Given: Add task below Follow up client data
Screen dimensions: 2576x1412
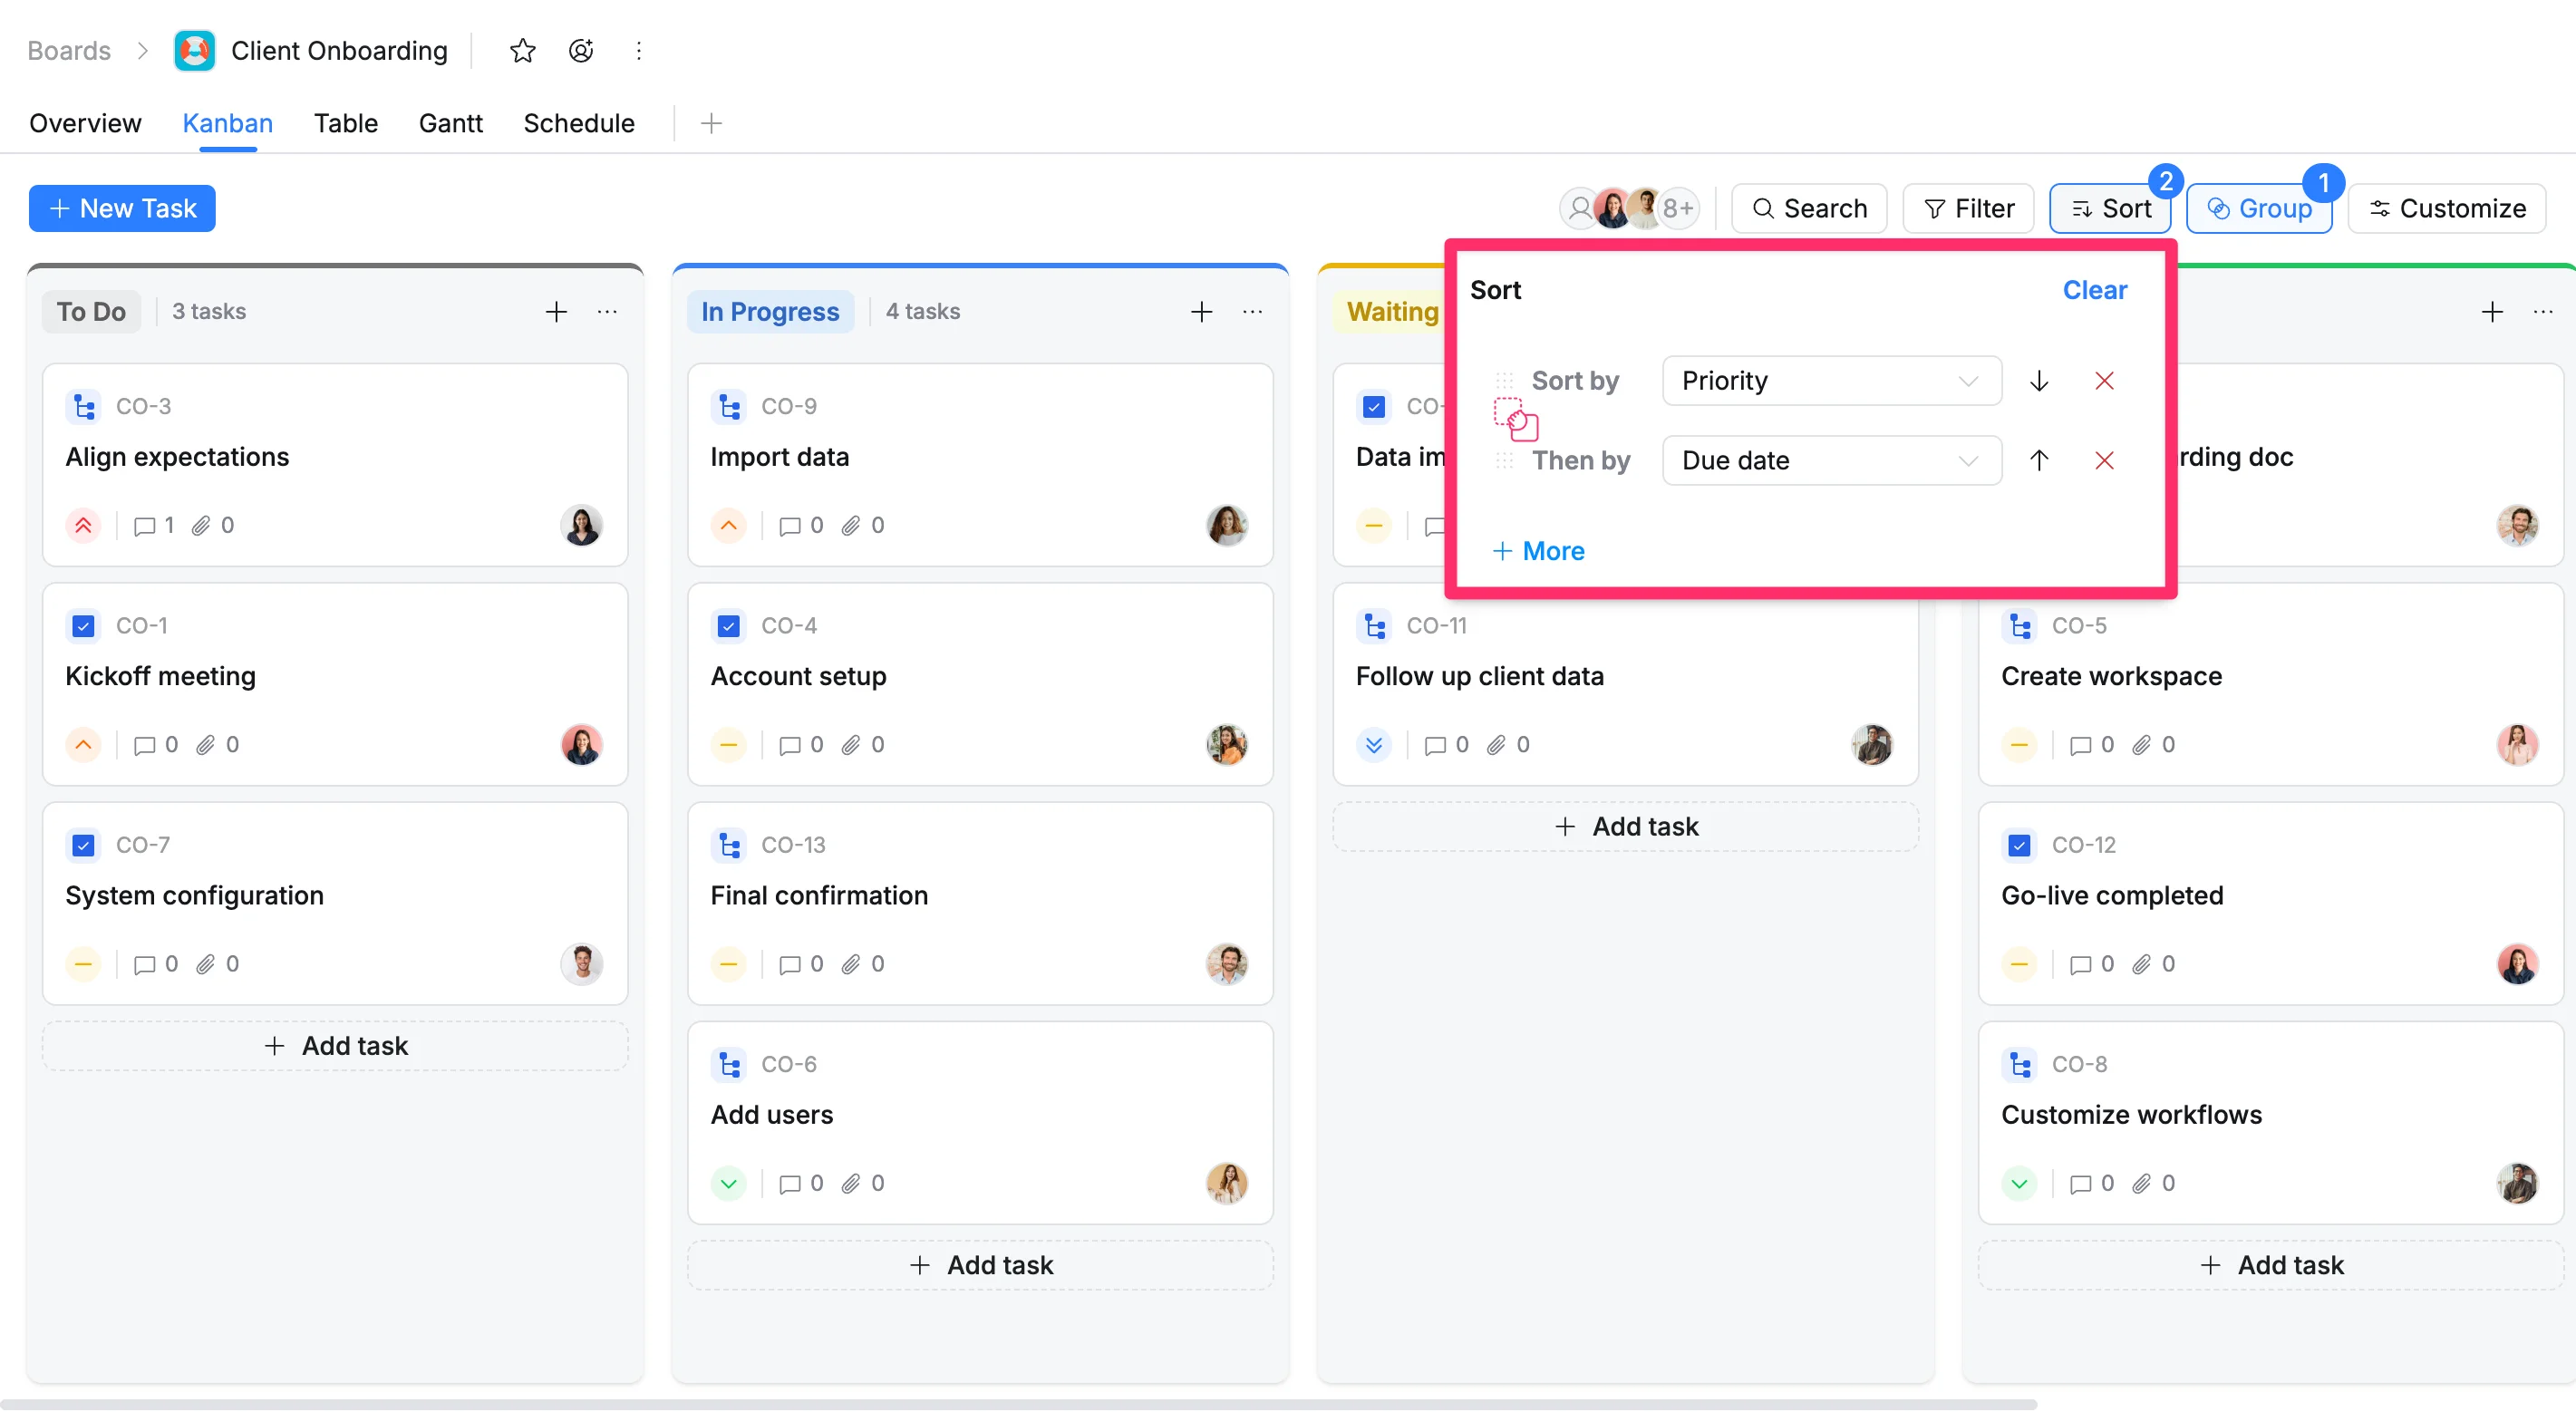Looking at the screenshot, I should pyautogui.click(x=1625, y=827).
